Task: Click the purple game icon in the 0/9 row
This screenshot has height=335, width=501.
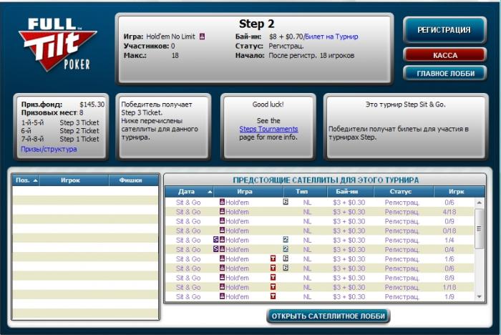Action: [222, 220]
